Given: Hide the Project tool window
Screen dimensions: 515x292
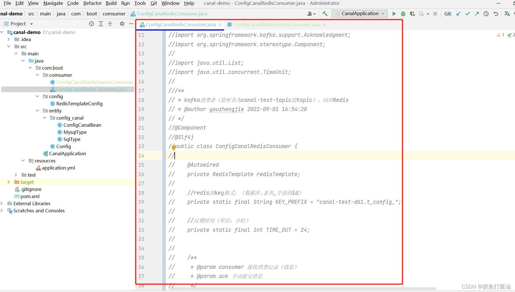Looking at the screenshot, I should pos(131,24).
